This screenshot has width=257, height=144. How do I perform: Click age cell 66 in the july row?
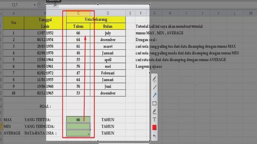78,33
